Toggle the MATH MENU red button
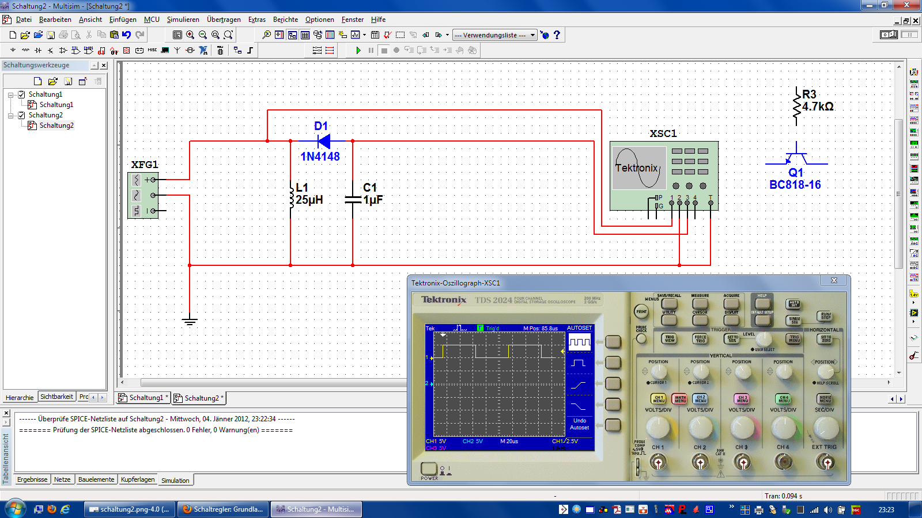 pyautogui.click(x=680, y=399)
